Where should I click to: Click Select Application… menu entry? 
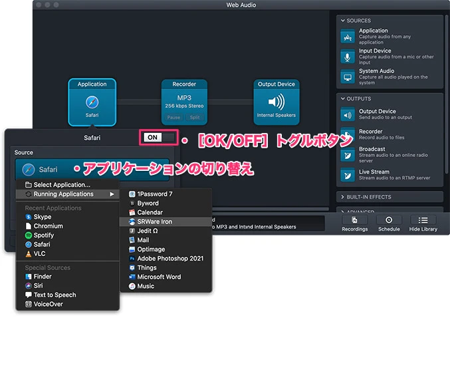(x=62, y=185)
